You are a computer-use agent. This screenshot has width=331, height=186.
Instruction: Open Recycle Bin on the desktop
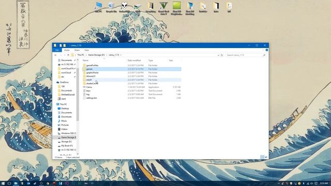tap(111, 7)
